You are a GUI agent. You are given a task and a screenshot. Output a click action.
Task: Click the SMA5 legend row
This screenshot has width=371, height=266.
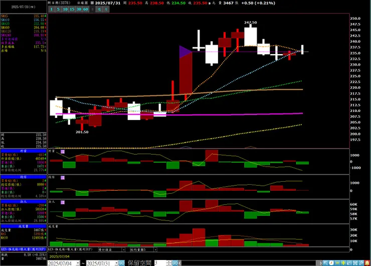click(x=24, y=16)
